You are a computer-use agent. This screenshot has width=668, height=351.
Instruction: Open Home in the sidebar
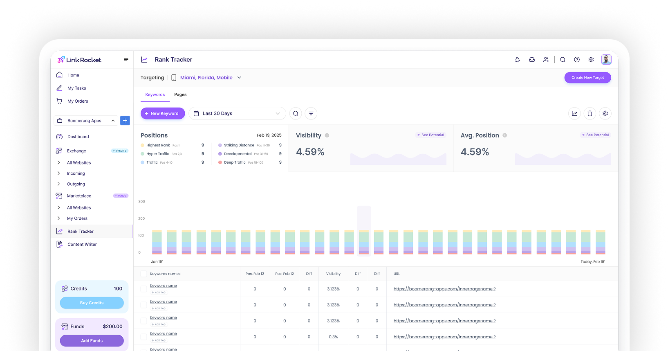73,75
